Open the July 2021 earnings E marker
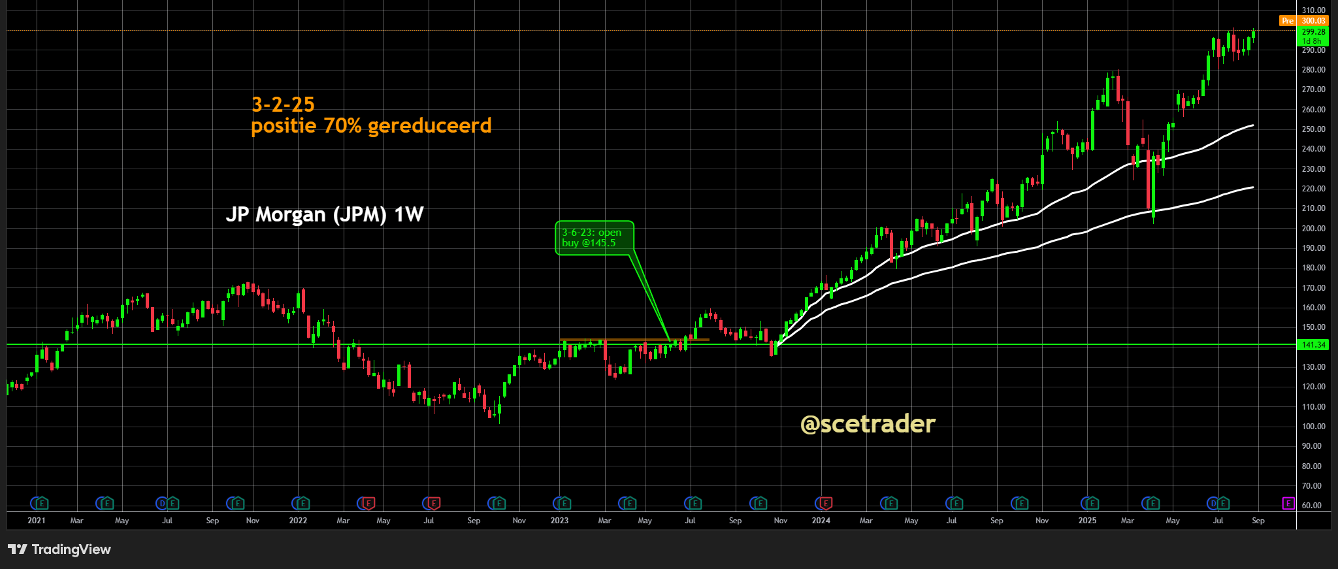This screenshot has width=1338, height=569. [172, 503]
